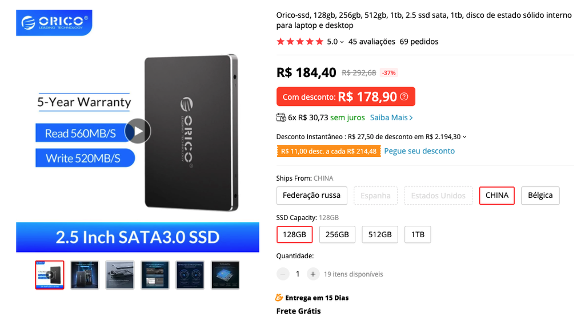Play the product video
585x317 pixels.
pos(138,131)
